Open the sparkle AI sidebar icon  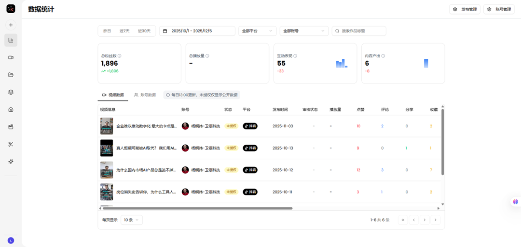tap(11, 161)
